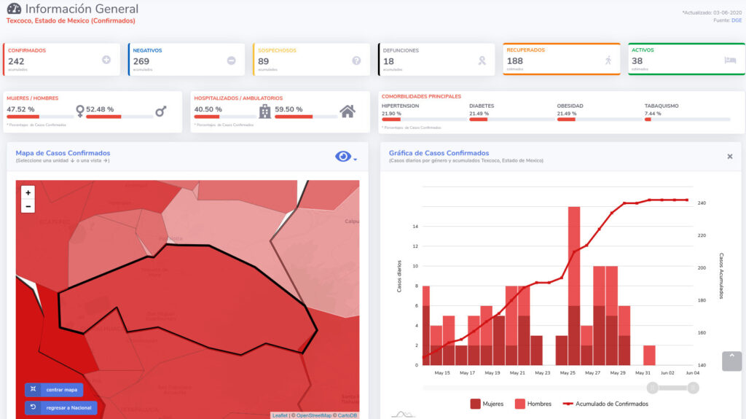Click the hospital building icon for Hospitalizados

[265, 111]
